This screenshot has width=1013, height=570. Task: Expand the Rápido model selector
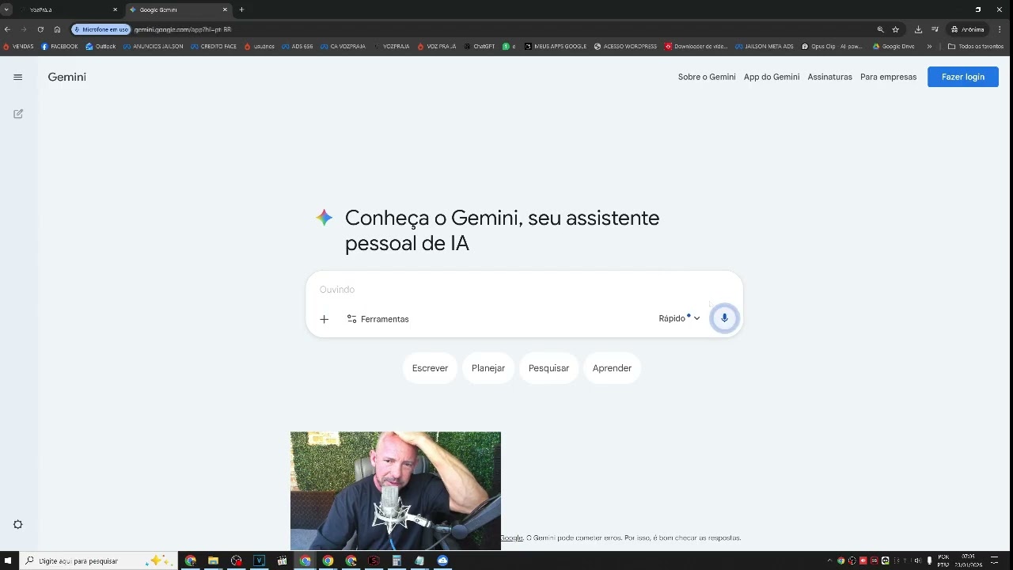pos(679,318)
